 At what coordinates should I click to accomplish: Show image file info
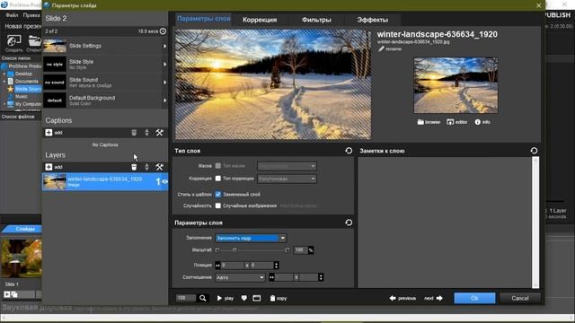click(x=482, y=122)
